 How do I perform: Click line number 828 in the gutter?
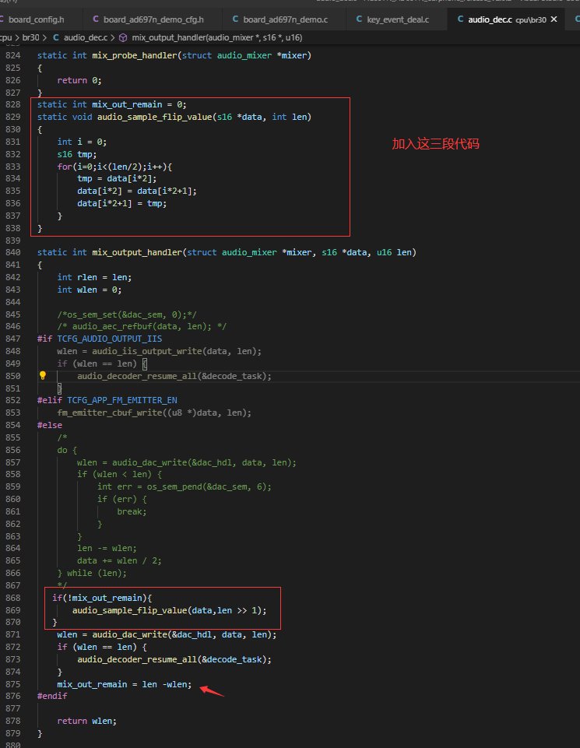(13, 104)
